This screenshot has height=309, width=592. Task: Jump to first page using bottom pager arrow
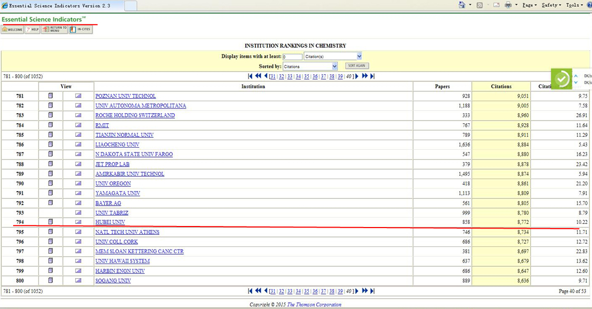pyautogui.click(x=250, y=291)
